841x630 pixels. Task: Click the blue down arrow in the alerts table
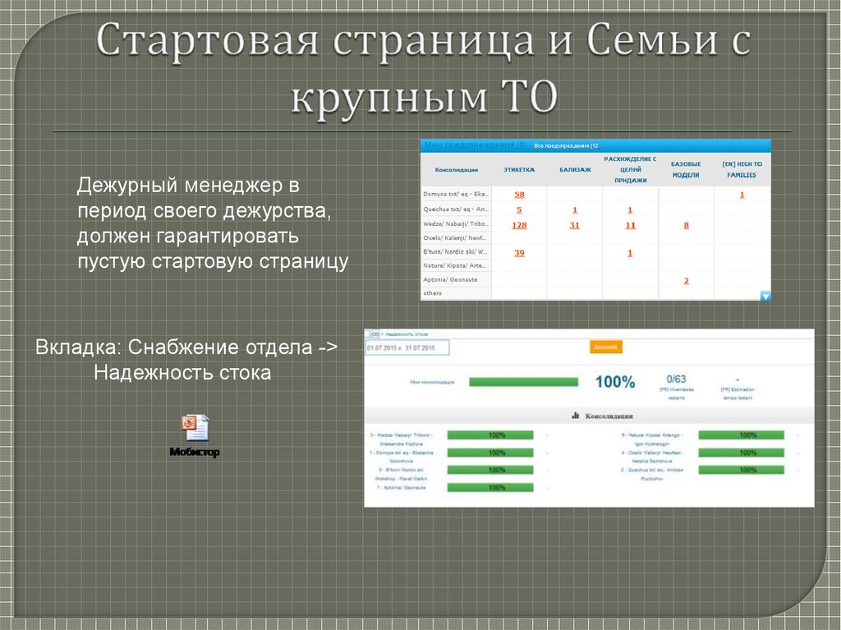pos(764,296)
